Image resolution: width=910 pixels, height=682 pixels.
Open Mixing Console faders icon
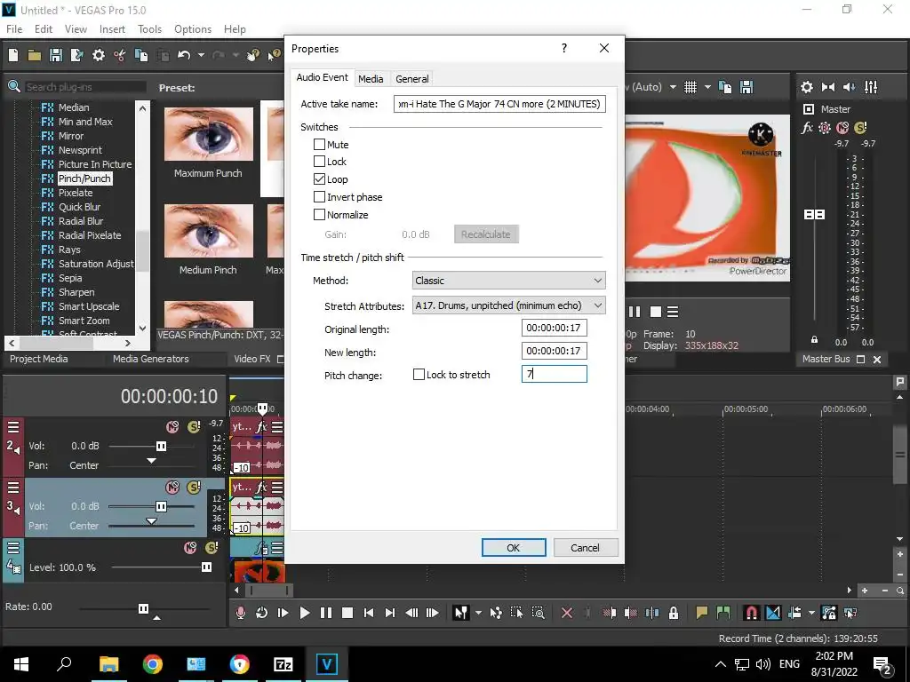coord(871,87)
